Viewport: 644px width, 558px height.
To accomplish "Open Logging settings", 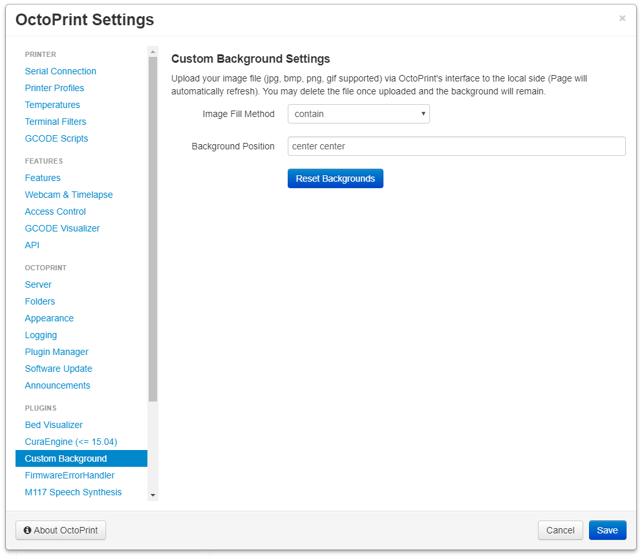I will [x=41, y=335].
